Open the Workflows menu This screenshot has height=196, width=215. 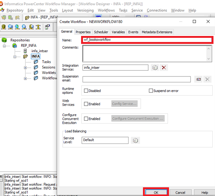pyautogui.click(x=106, y=10)
